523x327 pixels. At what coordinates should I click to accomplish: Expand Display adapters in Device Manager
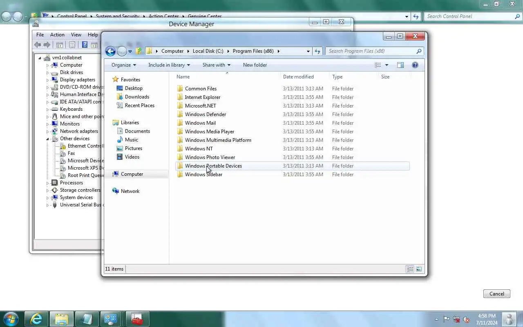47,80
